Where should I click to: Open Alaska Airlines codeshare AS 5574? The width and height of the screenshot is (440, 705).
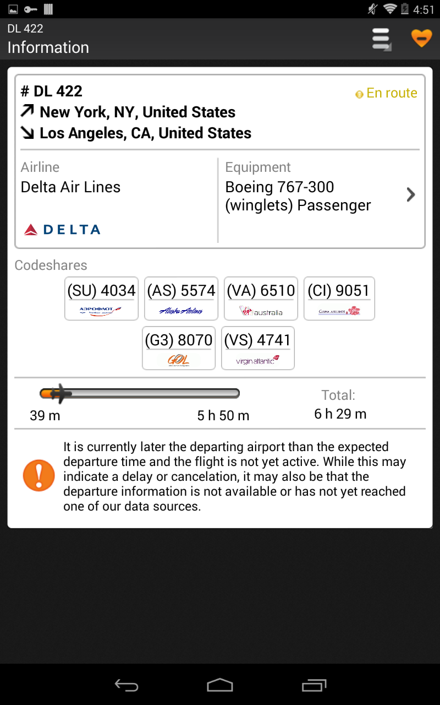click(x=181, y=298)
